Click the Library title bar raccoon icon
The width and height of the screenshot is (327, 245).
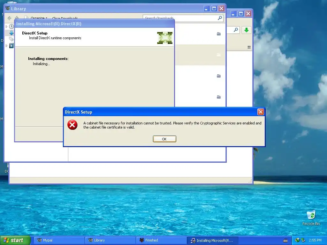tap(8, 9)
